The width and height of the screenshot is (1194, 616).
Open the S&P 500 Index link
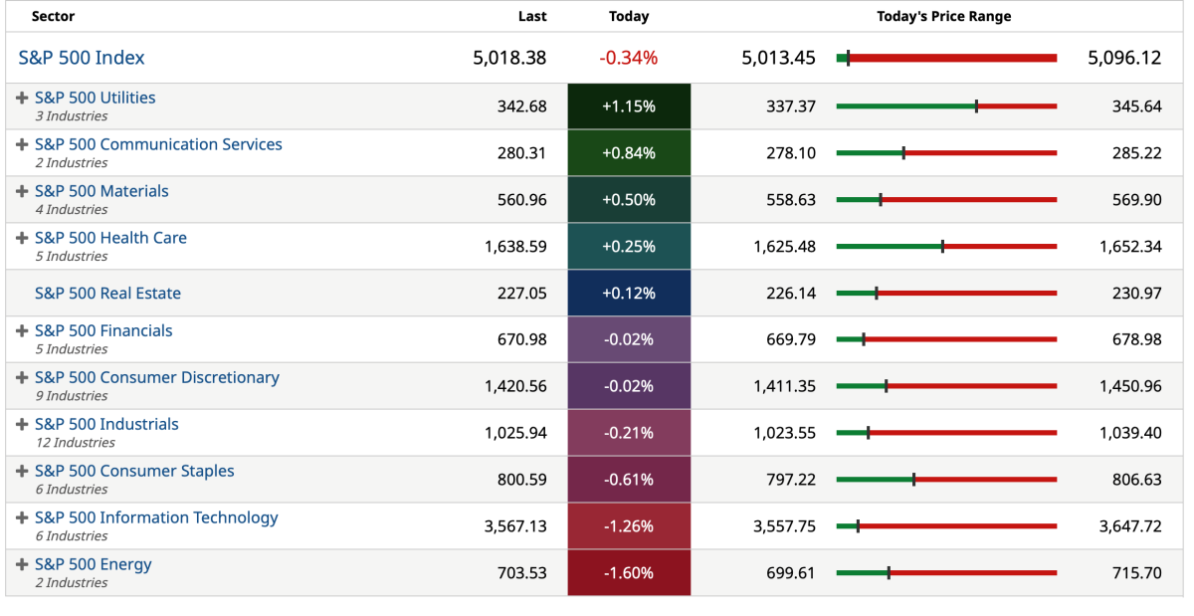click(x=82, y=58)
